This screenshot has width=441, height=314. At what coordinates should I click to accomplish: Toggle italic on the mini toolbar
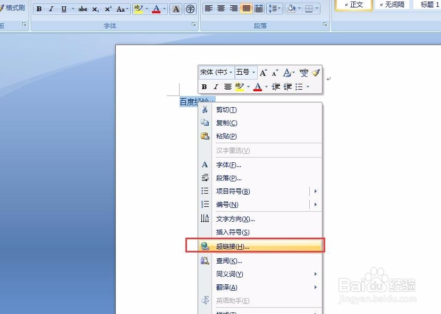(215, 86)
